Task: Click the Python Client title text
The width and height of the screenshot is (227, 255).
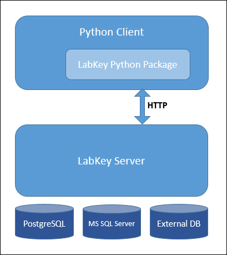Action: pos(112,32)
